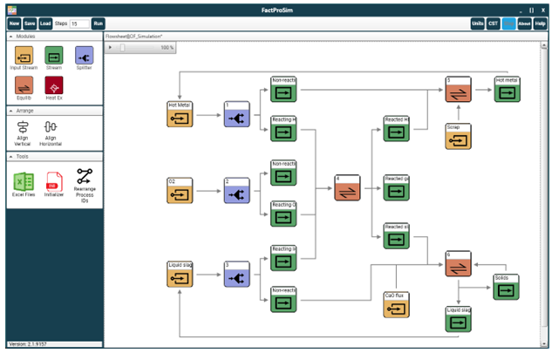Select the Splitter module icon
Viewport: 552px width, 353px height.
point(84,56)
